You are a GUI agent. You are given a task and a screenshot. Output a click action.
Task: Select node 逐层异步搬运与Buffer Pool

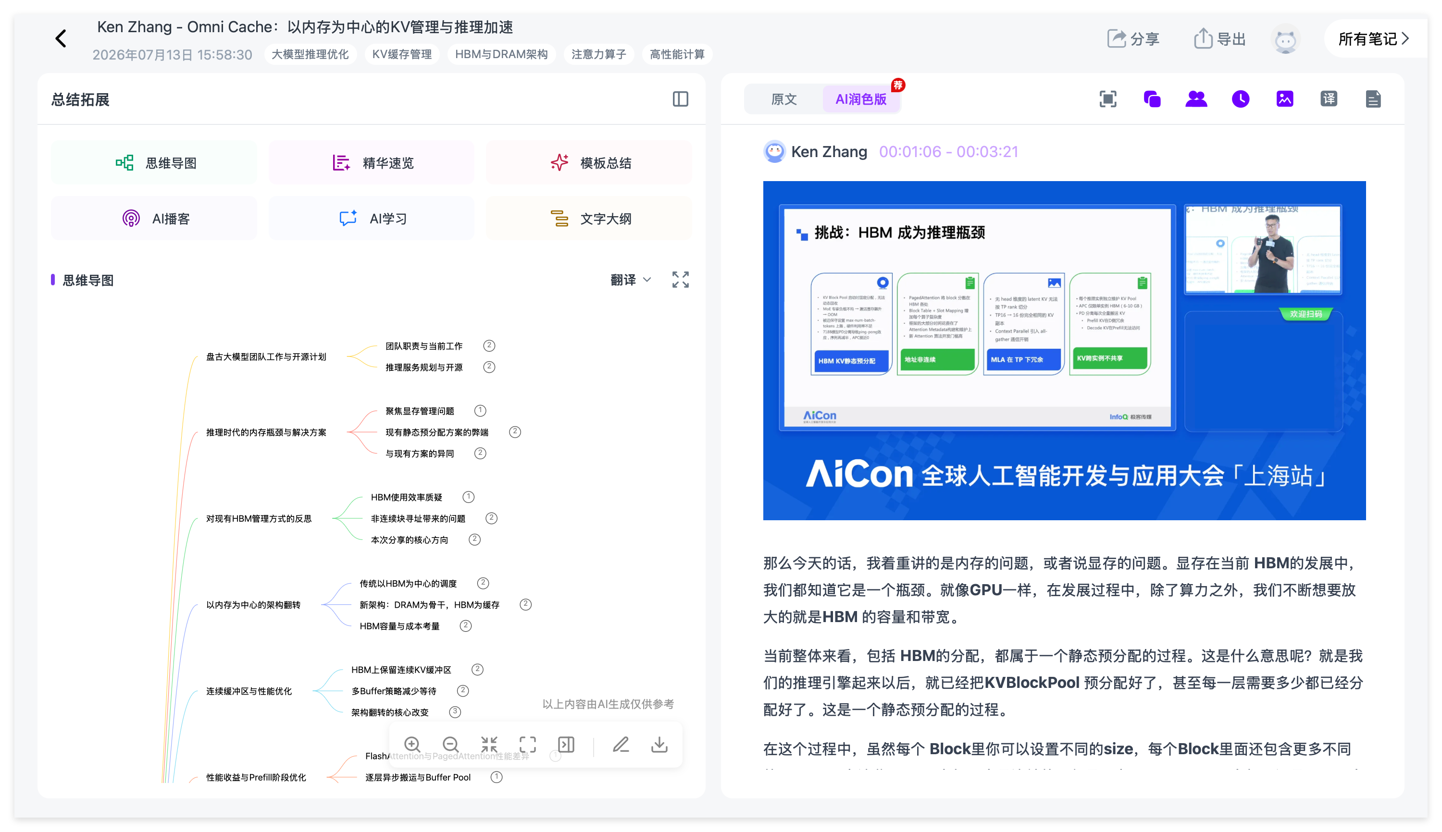417,778
